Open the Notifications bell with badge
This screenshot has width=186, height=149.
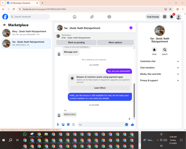(x=171, y=17)
